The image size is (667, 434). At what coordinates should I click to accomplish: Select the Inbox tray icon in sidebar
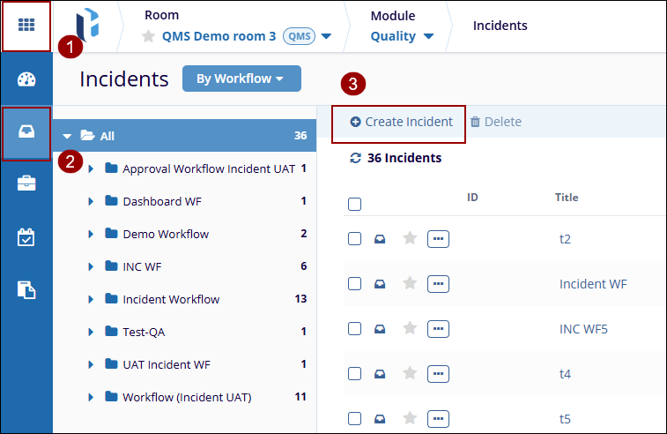coord(26,132)
